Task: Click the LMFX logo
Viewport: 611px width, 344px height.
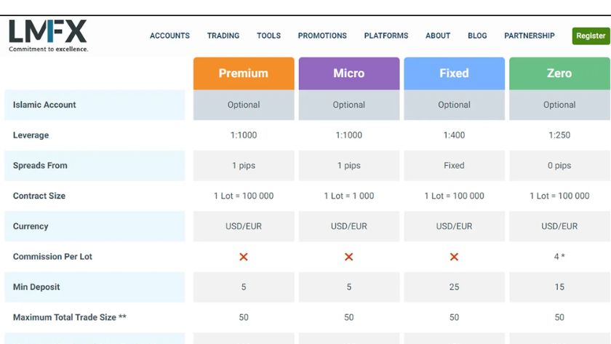Action: coord(48,35)
